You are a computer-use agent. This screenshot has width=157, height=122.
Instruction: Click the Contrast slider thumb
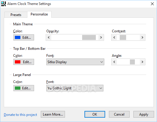[x=123, y=38]
